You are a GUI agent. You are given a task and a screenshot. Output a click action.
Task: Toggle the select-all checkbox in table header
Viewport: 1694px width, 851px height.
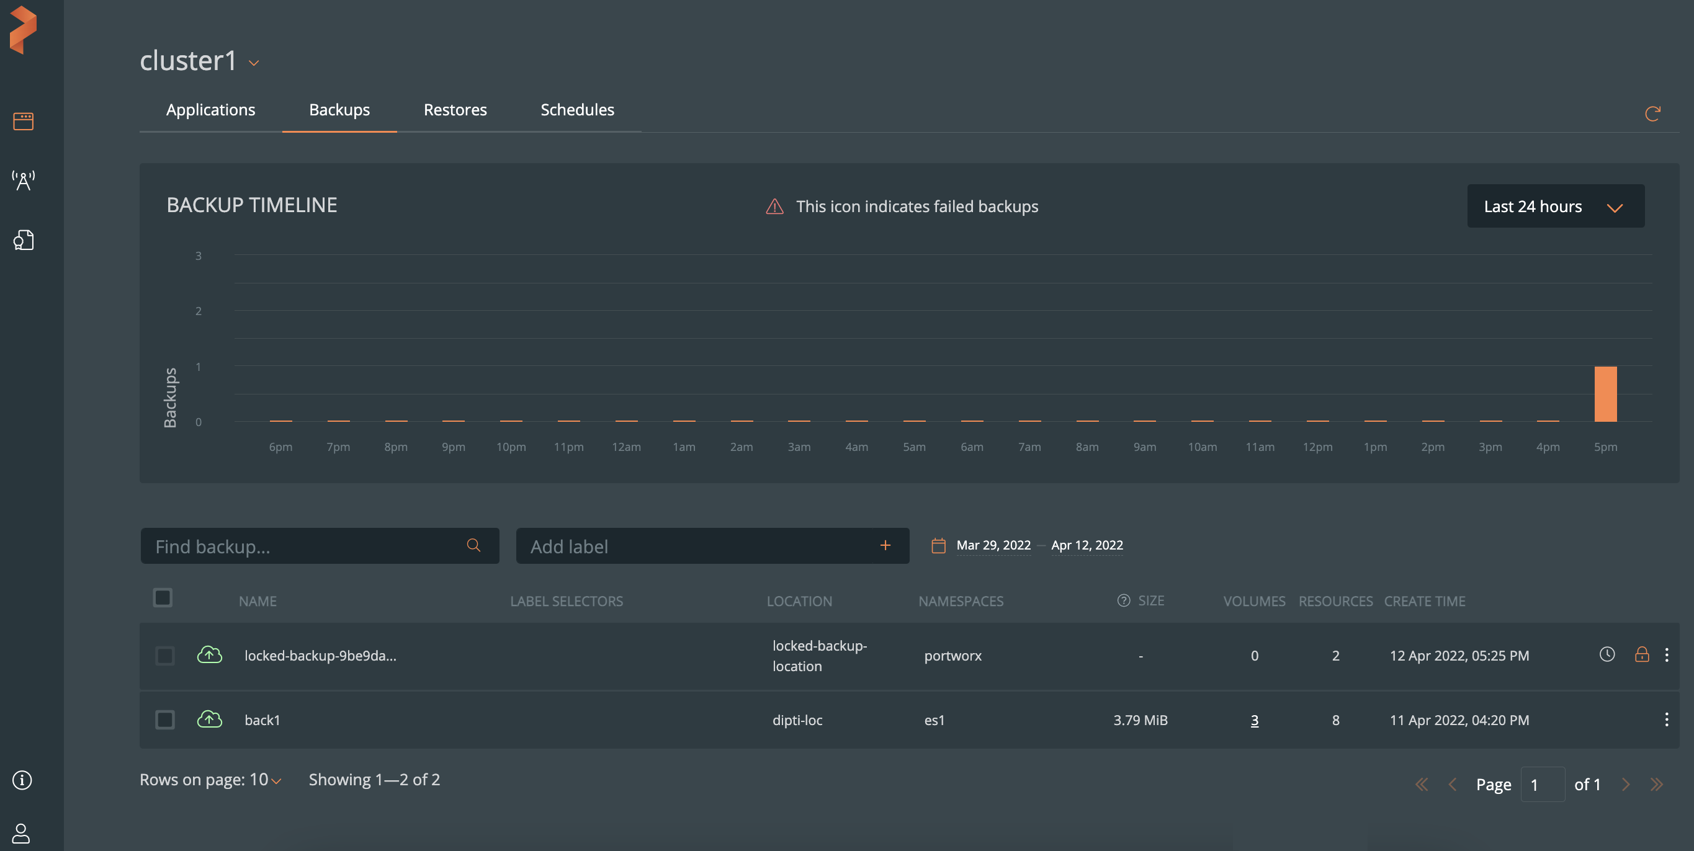[x=163, y=598]
